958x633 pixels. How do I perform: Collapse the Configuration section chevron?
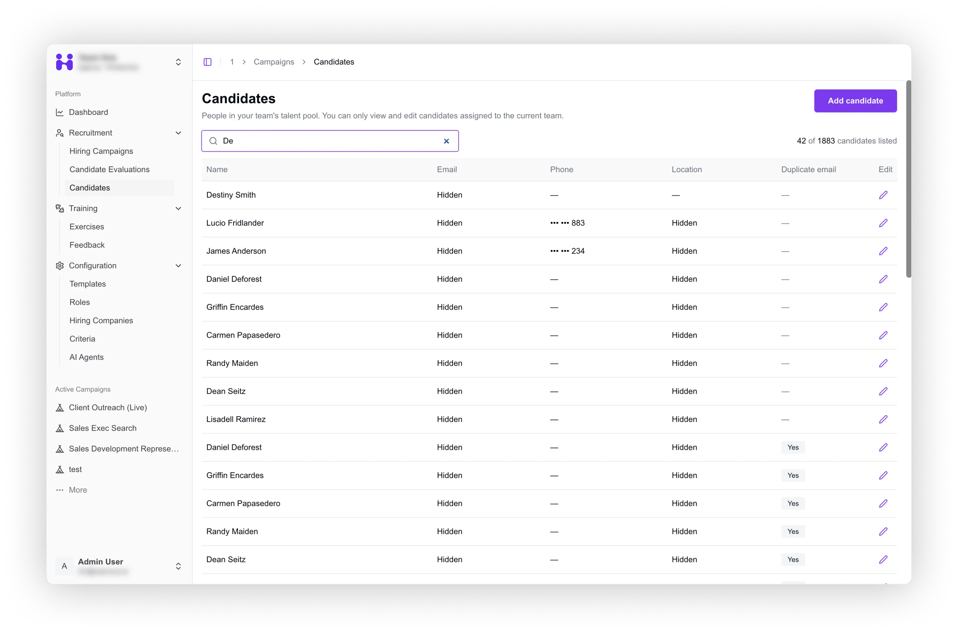178,266
